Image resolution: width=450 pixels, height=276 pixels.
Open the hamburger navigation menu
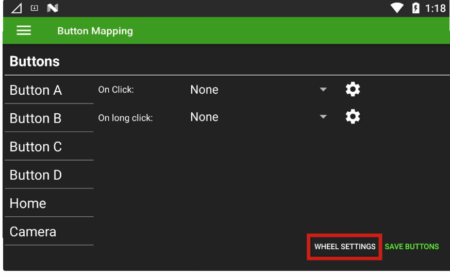pos(24,31)
